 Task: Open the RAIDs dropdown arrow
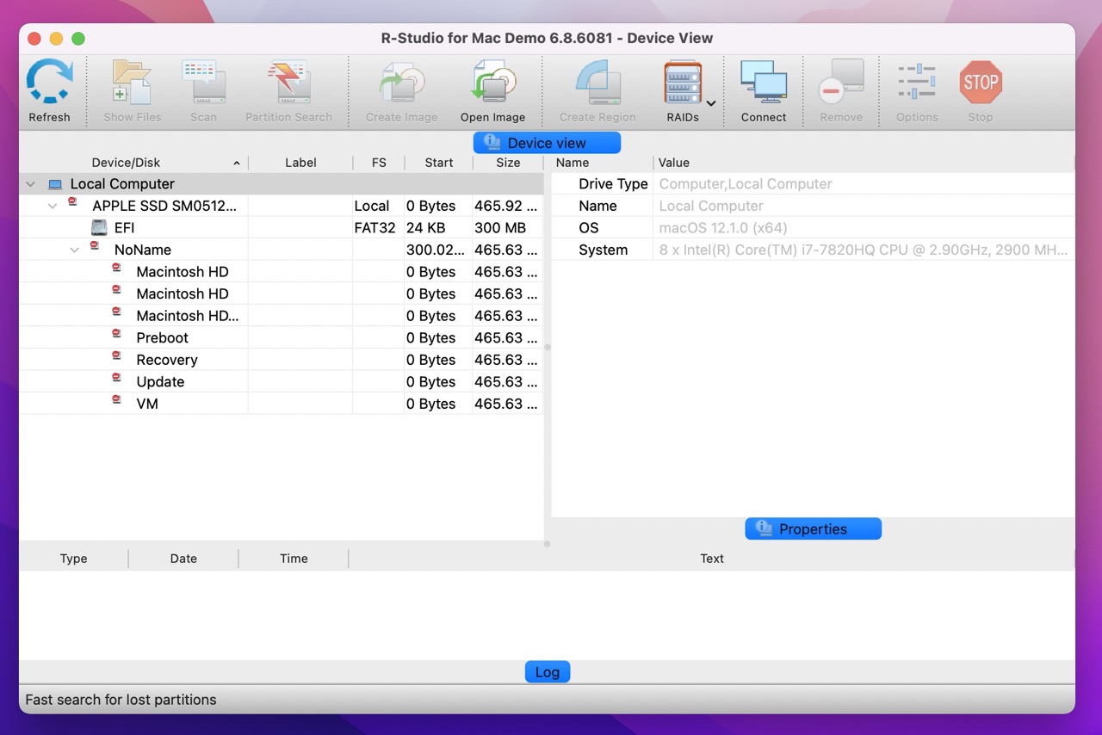711,103
